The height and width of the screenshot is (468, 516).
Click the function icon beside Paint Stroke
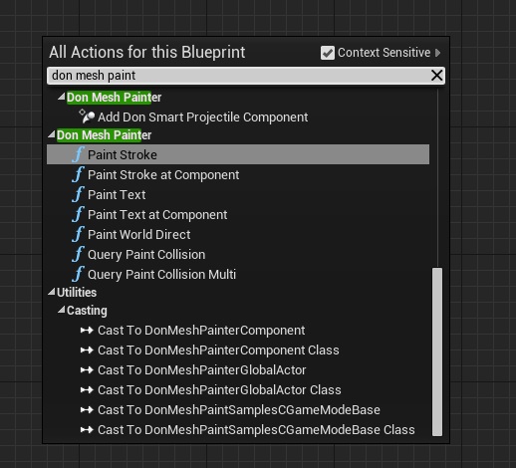(x=78, y=154)
